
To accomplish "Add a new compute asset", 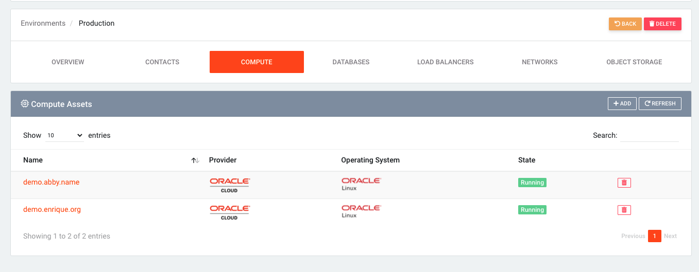I will (622, 103).
